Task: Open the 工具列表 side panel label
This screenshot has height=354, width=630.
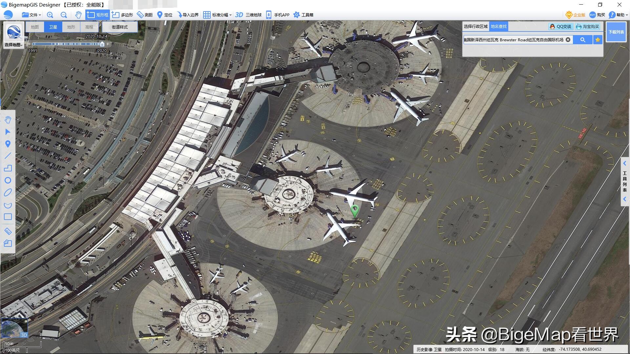Action: [x=625, y=181]
